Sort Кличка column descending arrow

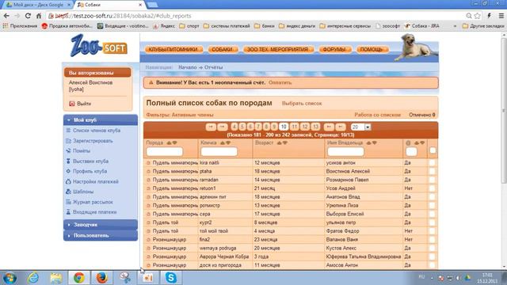[228, 142]
